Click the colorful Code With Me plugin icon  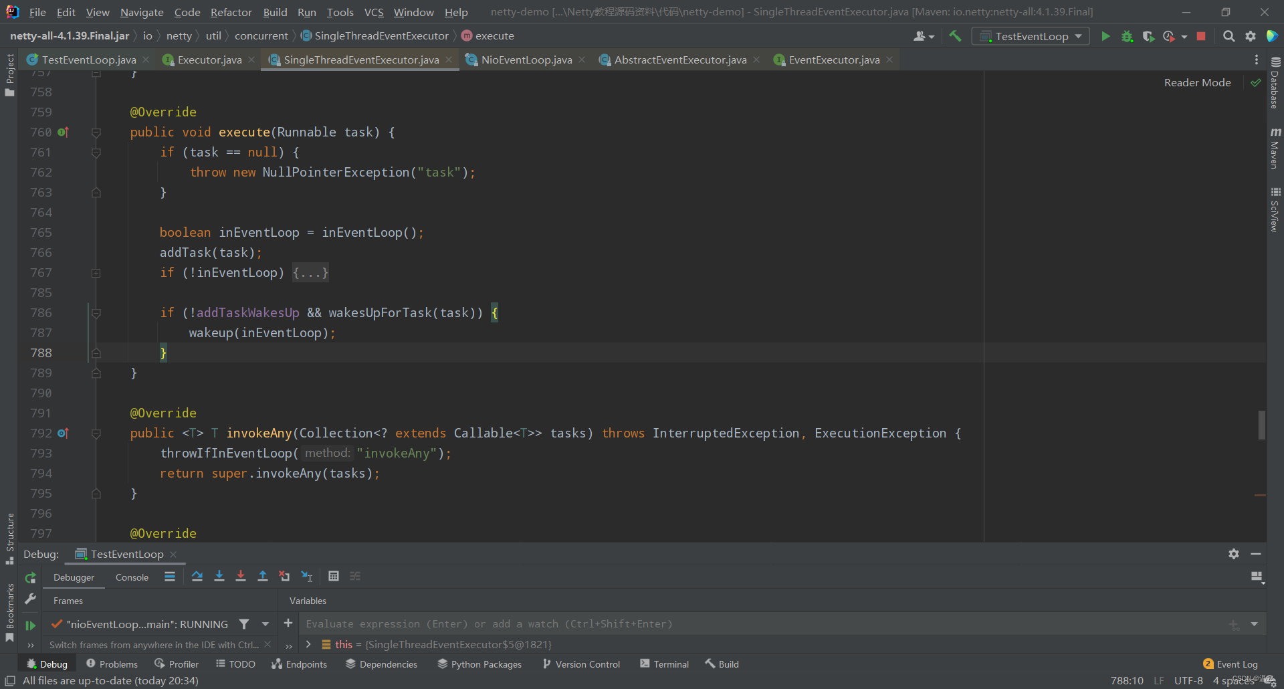coord(1272,36)
